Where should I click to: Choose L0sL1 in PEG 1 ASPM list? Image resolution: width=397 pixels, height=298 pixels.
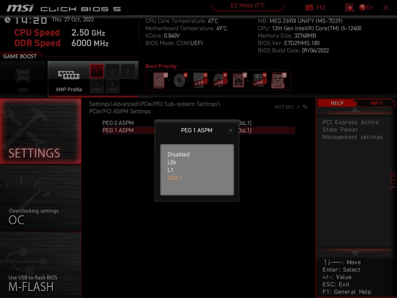tap(174, 178)
